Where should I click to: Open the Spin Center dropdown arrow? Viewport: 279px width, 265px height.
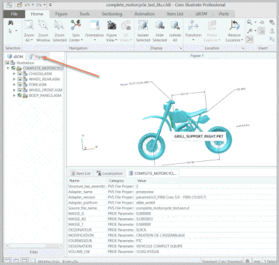pyautogui.click(x=82, y=40)
